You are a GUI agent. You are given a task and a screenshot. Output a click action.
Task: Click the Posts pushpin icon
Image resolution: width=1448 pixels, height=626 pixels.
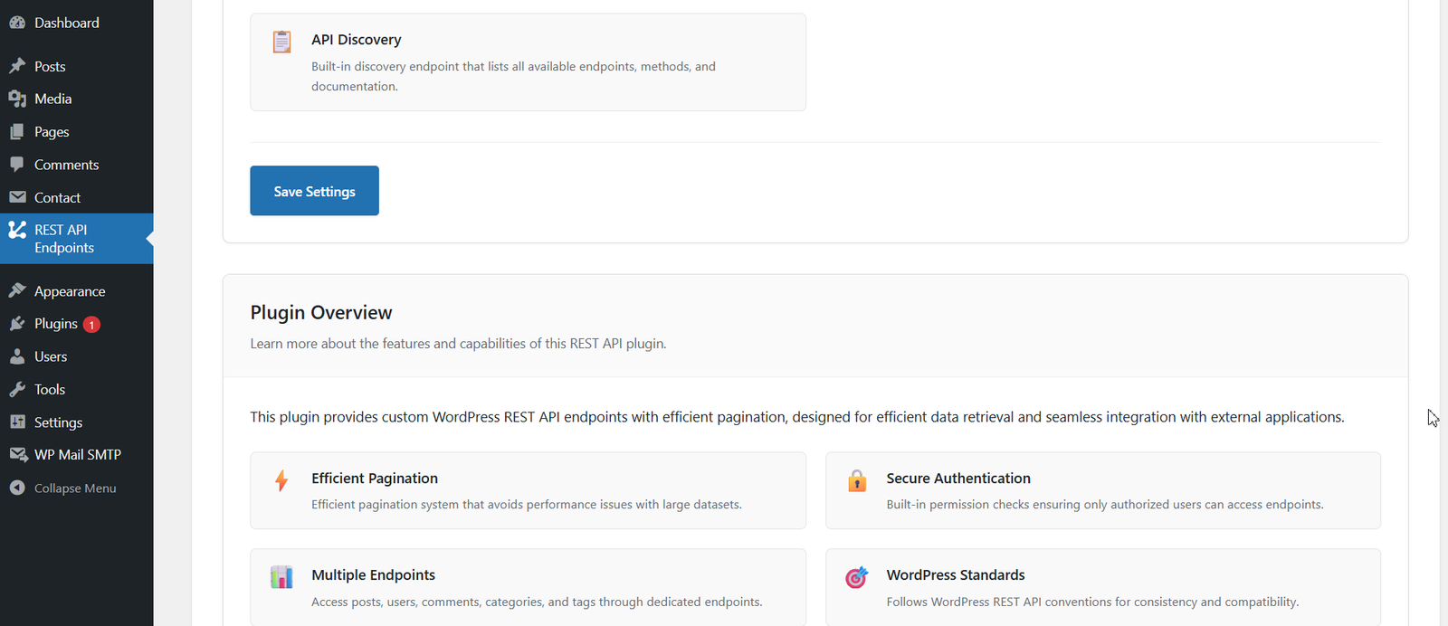click(17, 66)
